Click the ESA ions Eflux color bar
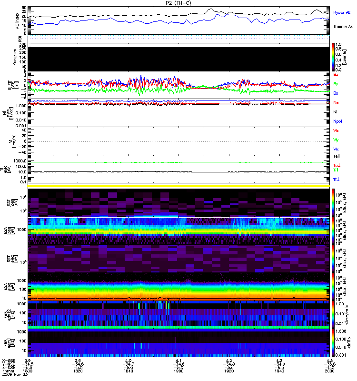 333,231
